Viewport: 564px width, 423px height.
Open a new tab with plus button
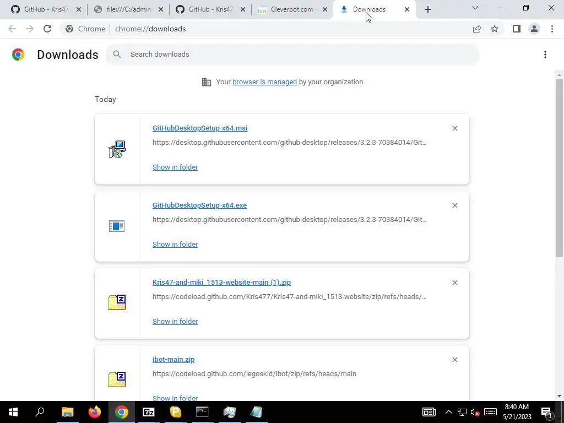427,9
